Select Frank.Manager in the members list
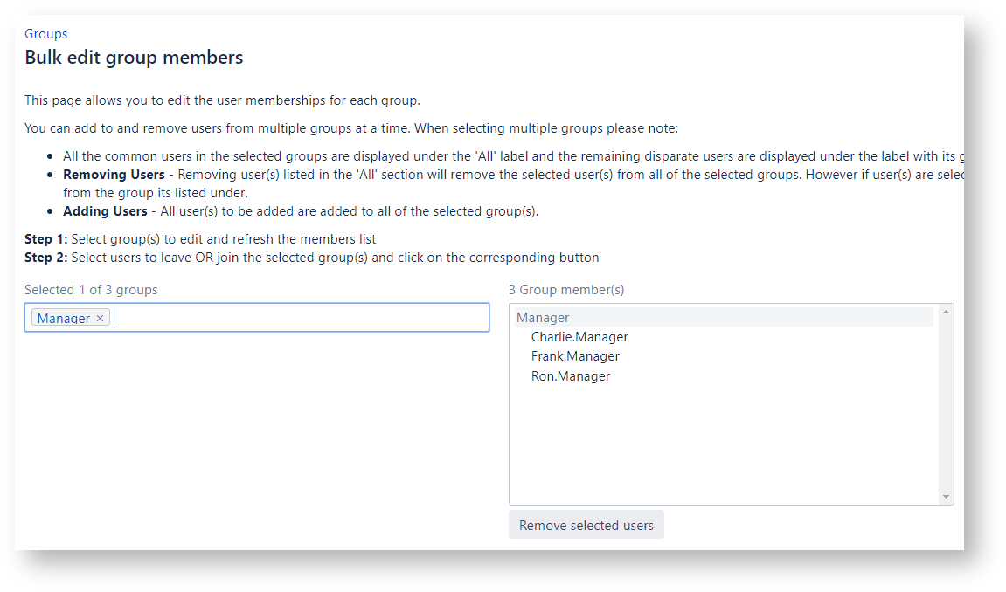Viewport: 1006px width, 592px height. (575, 356)
